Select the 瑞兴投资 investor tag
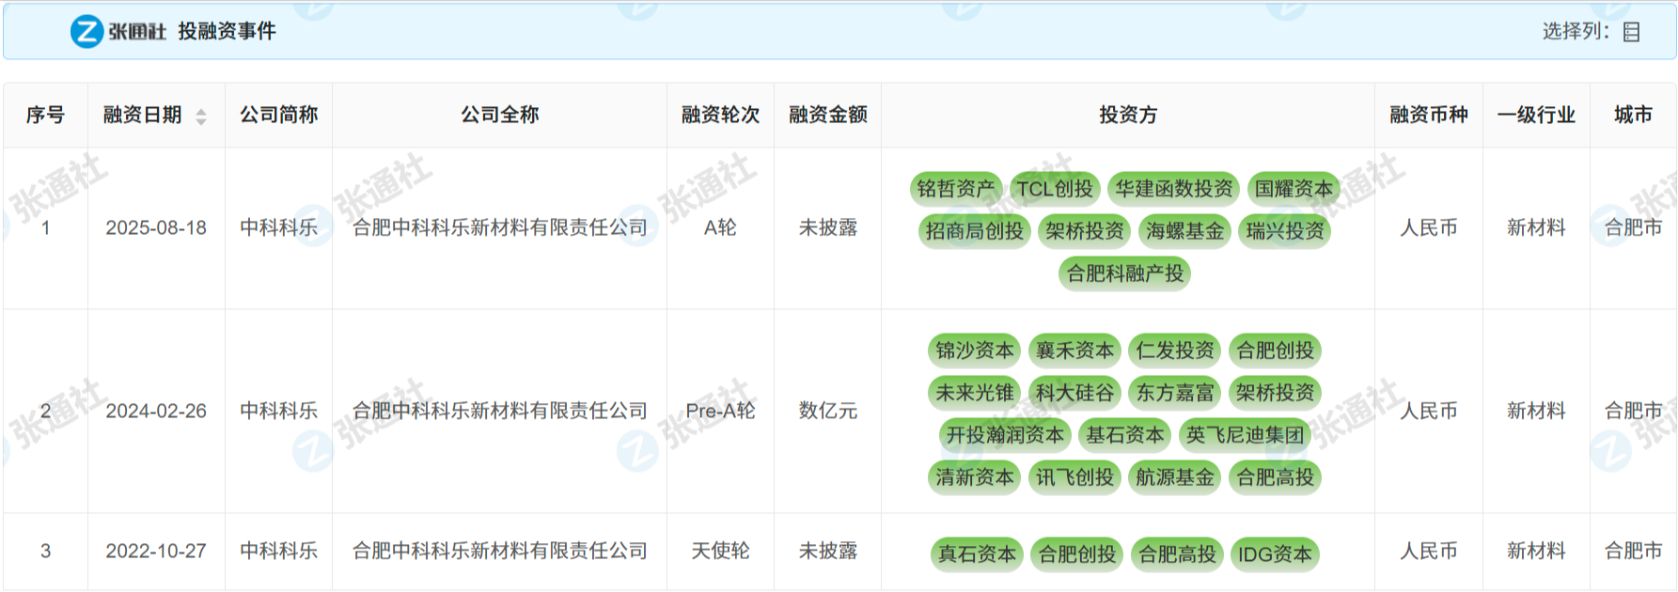The width and height of the screenshot is (1678, 592). [x=1285, y=231]
